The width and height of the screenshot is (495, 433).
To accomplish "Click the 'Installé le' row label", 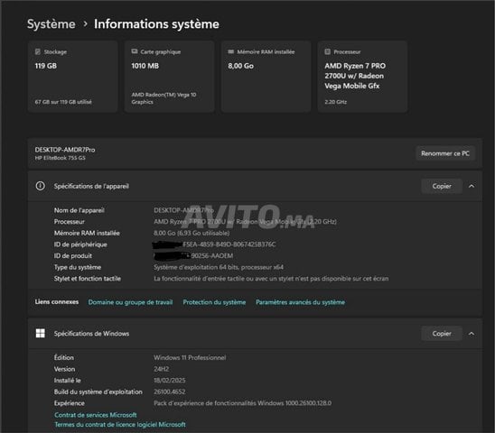I will pos(67,381).
